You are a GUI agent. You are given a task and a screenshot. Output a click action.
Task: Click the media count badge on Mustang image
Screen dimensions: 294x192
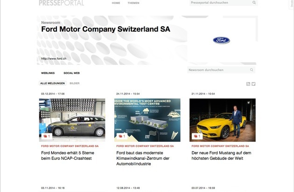point(197,136)
